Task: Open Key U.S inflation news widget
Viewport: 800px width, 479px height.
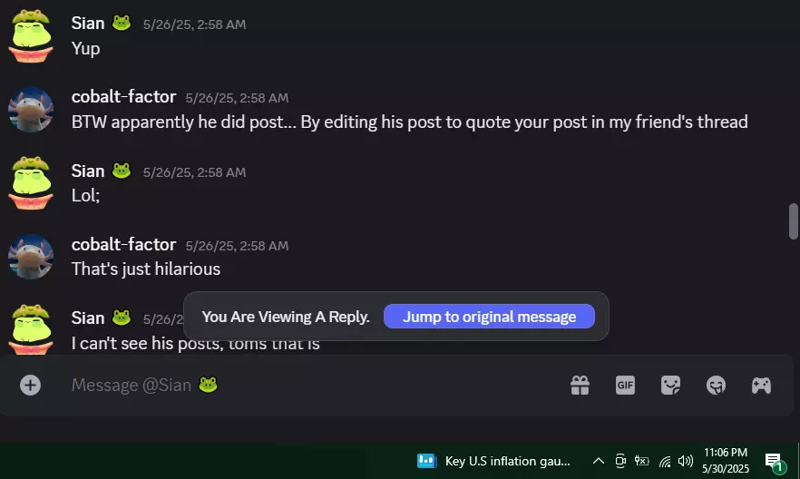Action: 493,461
